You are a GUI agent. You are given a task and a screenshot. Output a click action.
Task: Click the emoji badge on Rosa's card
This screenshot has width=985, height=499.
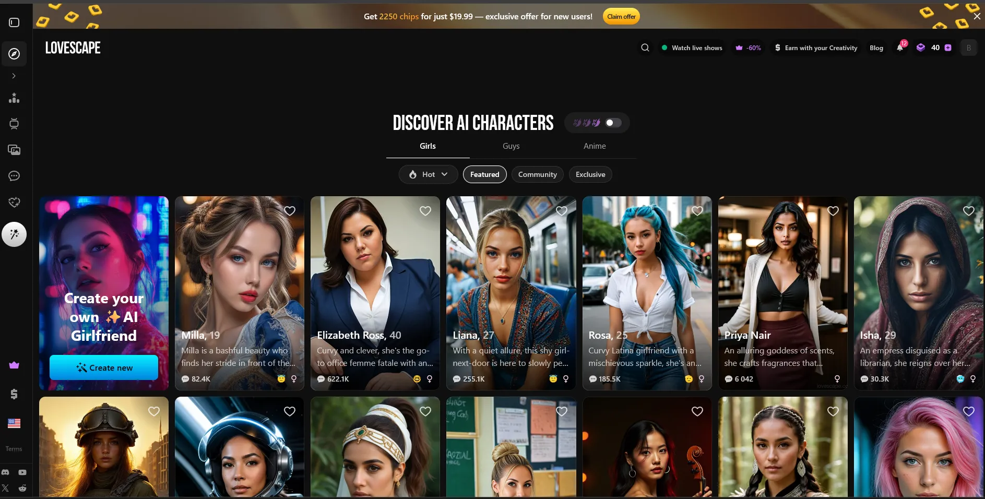(x=689, y=379)
